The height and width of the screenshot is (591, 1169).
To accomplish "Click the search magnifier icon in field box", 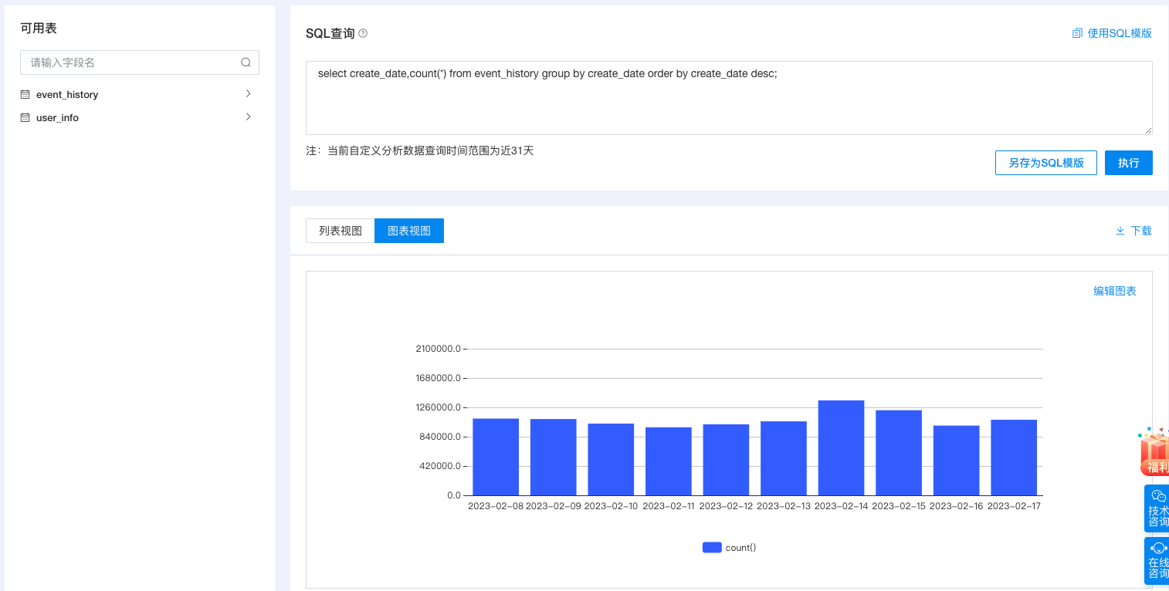I will click(246, 62).
